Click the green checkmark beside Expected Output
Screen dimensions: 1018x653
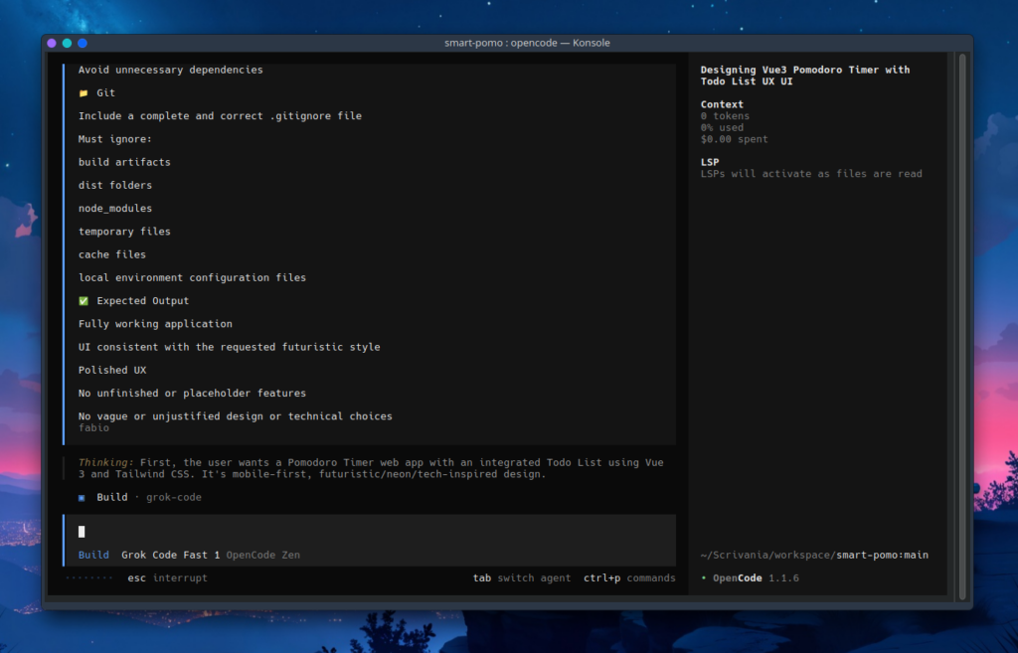coord(84,301)
